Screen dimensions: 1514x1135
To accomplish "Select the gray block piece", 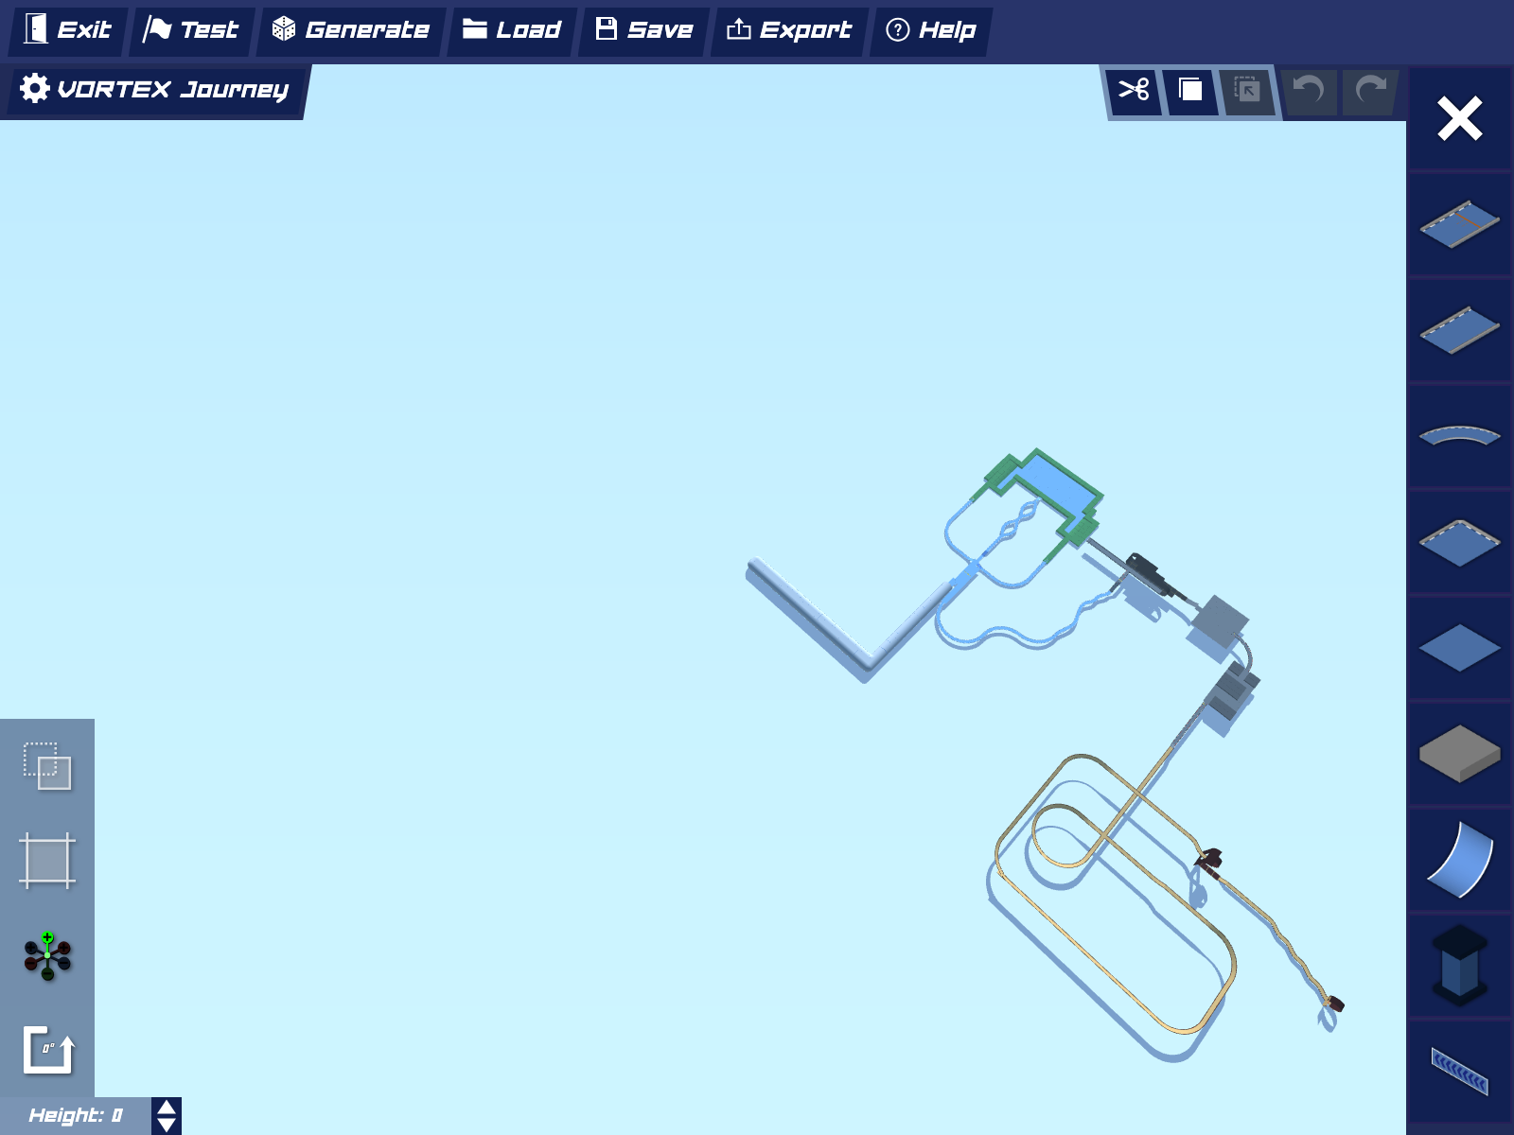I will point(1460,753).
